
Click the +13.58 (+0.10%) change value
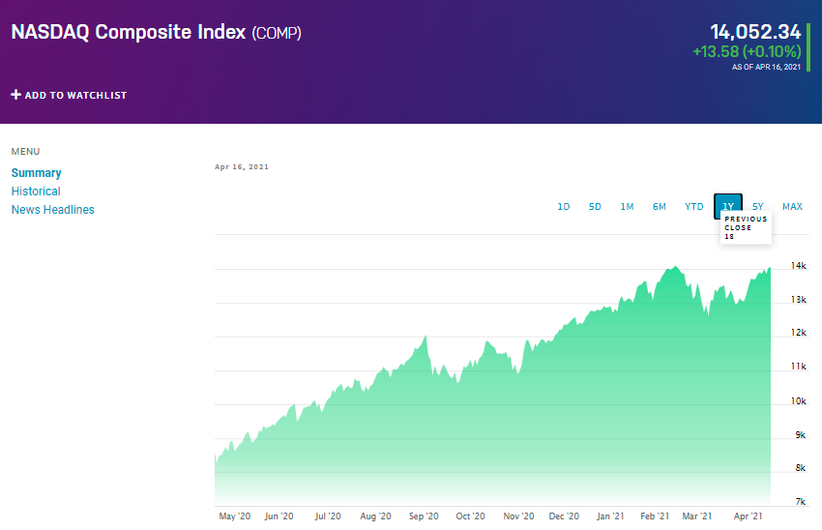click(747, 51)
